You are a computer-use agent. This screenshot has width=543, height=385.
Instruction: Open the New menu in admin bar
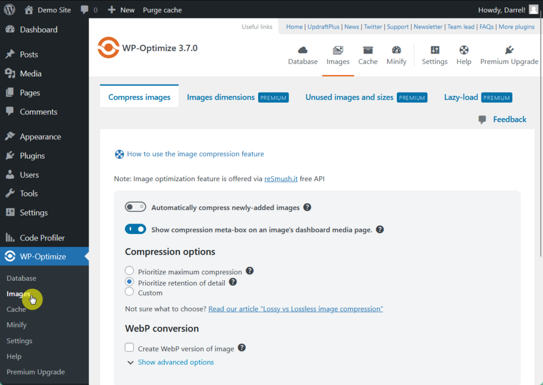[x=121, y=10]
